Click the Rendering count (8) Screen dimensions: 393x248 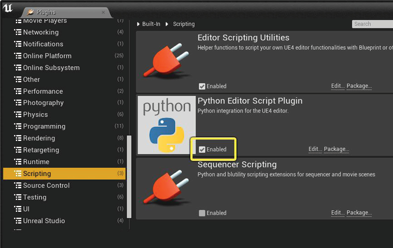point(120,138)
